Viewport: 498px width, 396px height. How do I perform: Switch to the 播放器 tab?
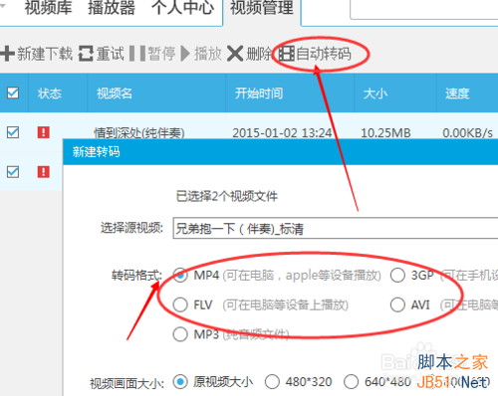(112, 7)
